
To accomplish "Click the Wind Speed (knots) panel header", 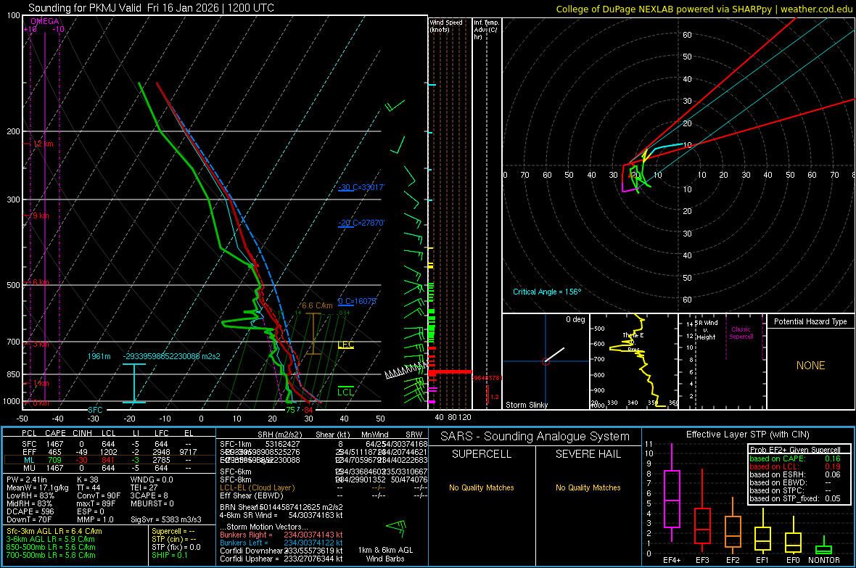I will coord(446,25).
